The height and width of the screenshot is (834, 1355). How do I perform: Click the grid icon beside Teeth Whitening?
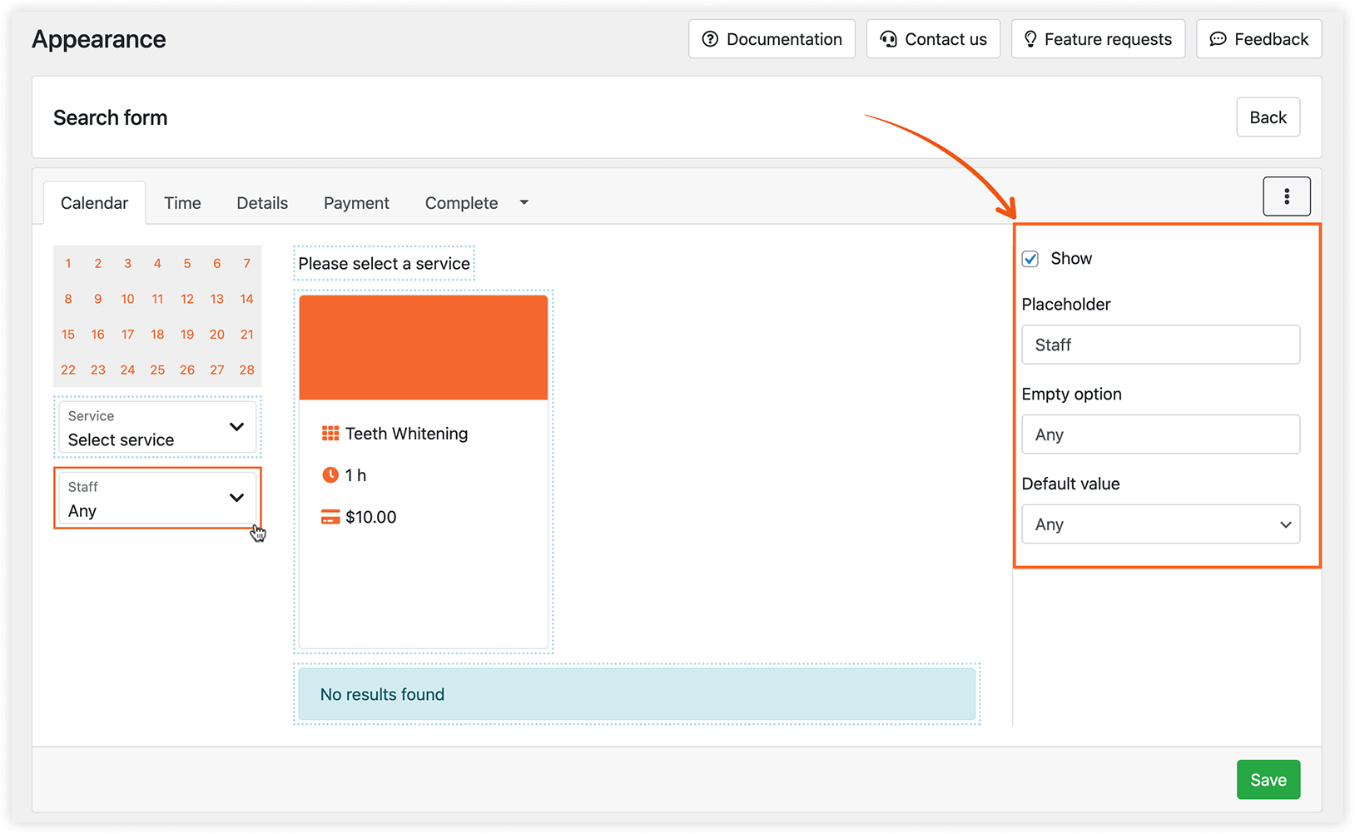point(330,433)
